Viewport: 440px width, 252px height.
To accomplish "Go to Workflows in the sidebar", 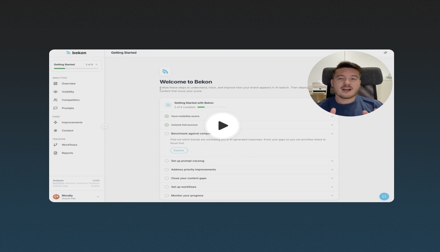I will pos(69,145).
